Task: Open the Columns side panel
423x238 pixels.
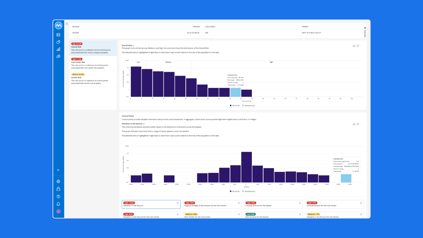Action: pos(365,32)
